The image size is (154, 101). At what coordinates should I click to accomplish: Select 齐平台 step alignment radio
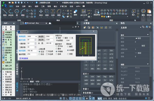click(57, 46)
